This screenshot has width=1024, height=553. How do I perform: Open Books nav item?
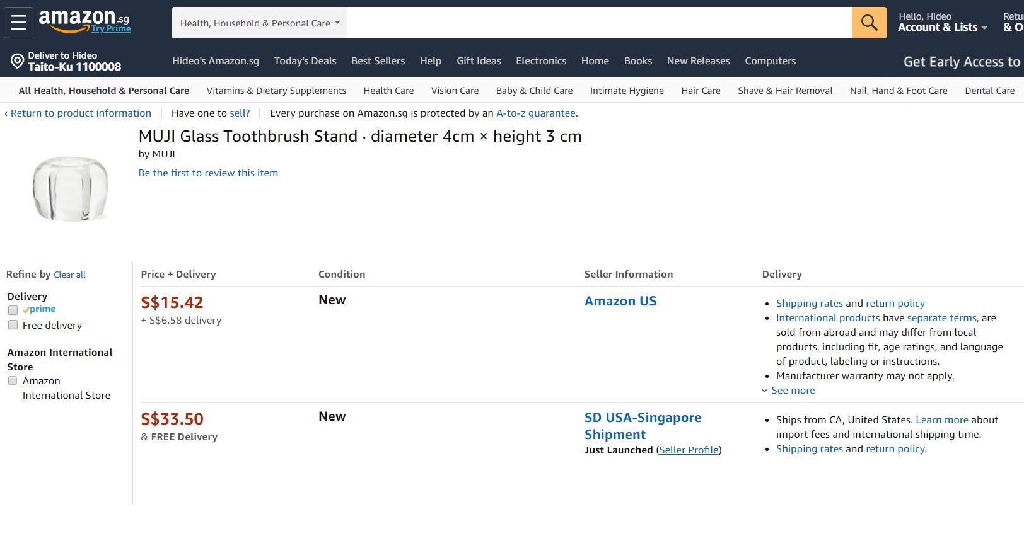click(638, 61)
